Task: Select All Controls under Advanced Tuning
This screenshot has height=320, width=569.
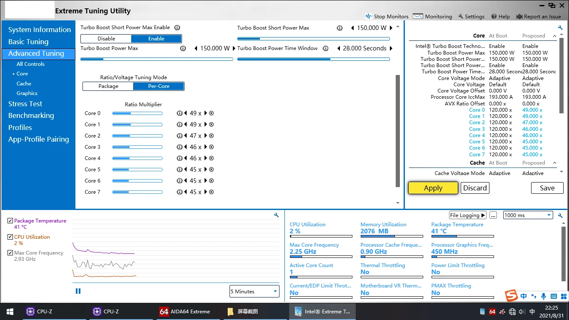Action: coord(30,64)
